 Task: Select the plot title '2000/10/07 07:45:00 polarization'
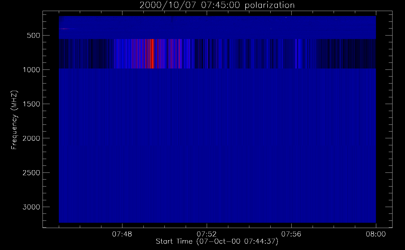click(x=217, y=5)
